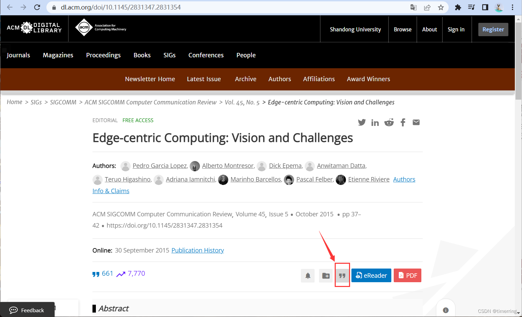
Task: Share article via LinkedIn icon
Action: 375,123
